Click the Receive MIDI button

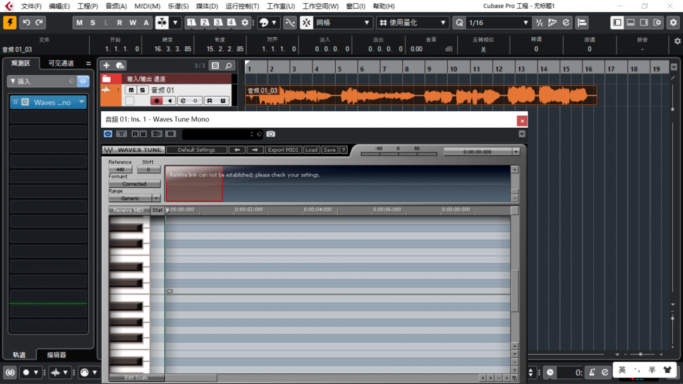click(128, 210)
